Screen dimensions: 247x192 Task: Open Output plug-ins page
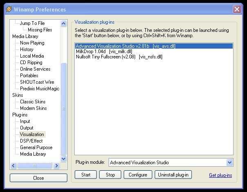27,128
